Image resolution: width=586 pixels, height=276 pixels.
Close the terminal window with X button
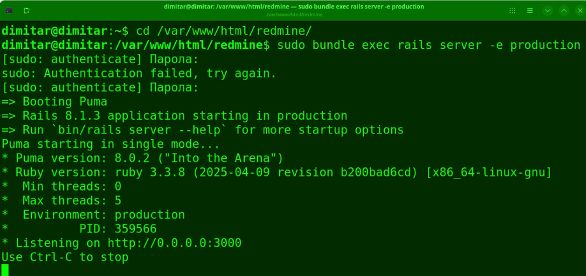click(579, 10)
